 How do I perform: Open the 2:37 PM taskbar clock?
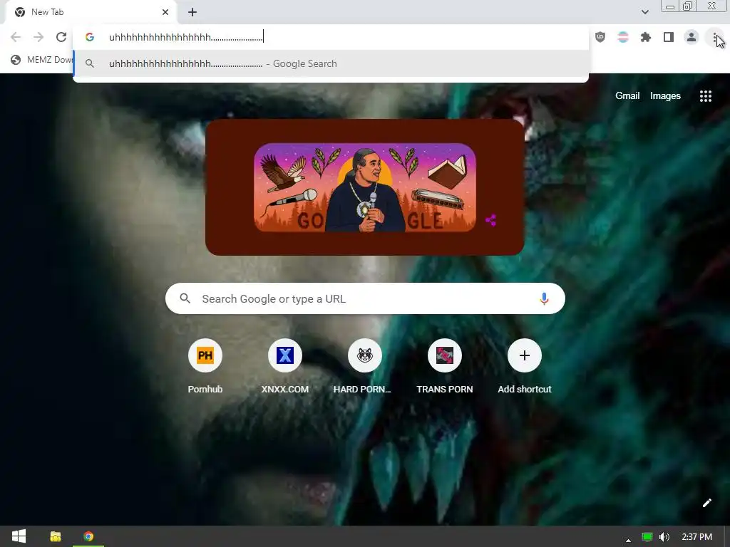[x=697, y=537]
